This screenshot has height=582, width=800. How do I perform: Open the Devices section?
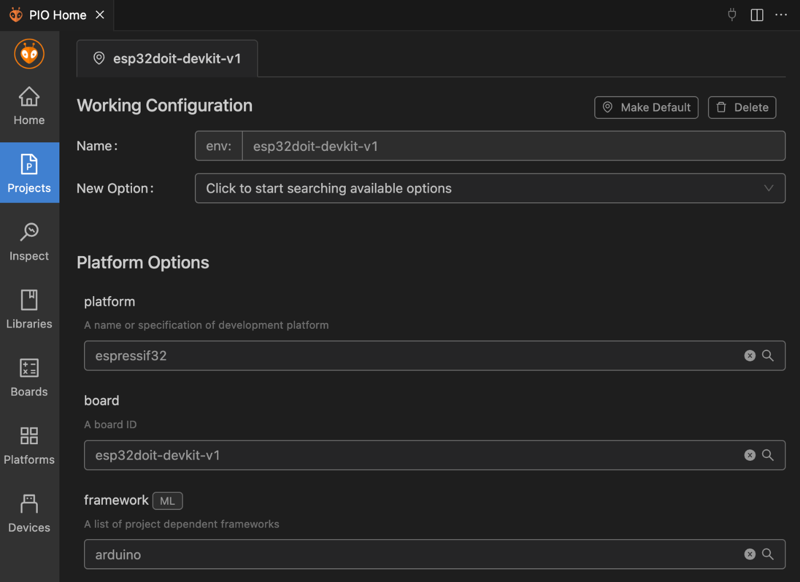pyautogui.click(x=29, y=513)
